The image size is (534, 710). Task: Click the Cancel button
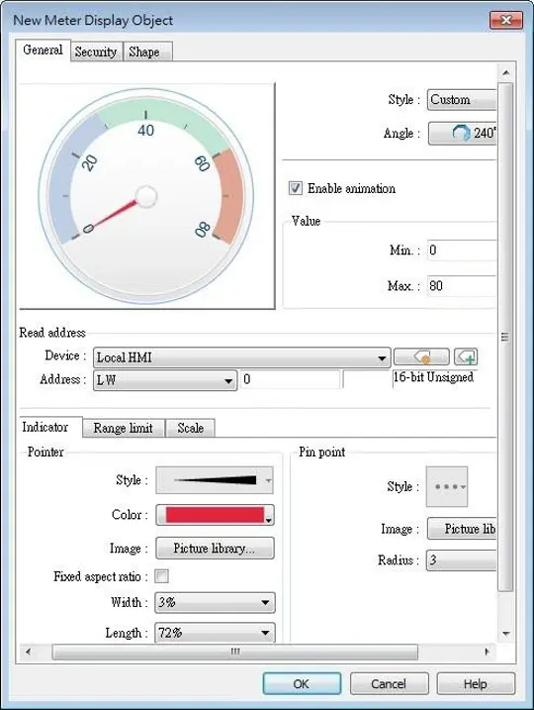(x=389, y=683)
